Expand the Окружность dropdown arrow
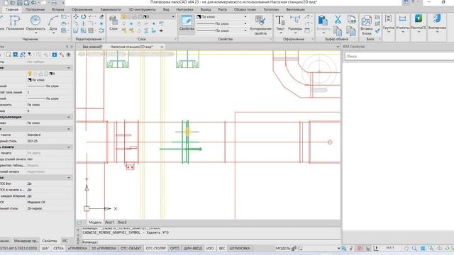Image resolution: width=454 pixels, height=255 pixels. coord(35,33)
